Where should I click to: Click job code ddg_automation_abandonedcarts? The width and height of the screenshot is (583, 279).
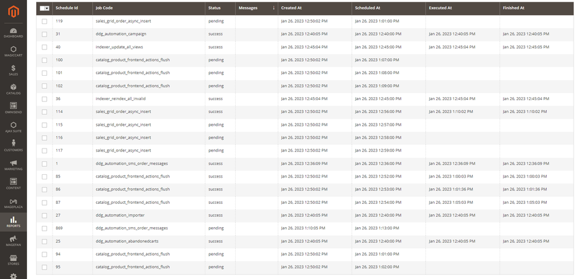tap(127, 241)
